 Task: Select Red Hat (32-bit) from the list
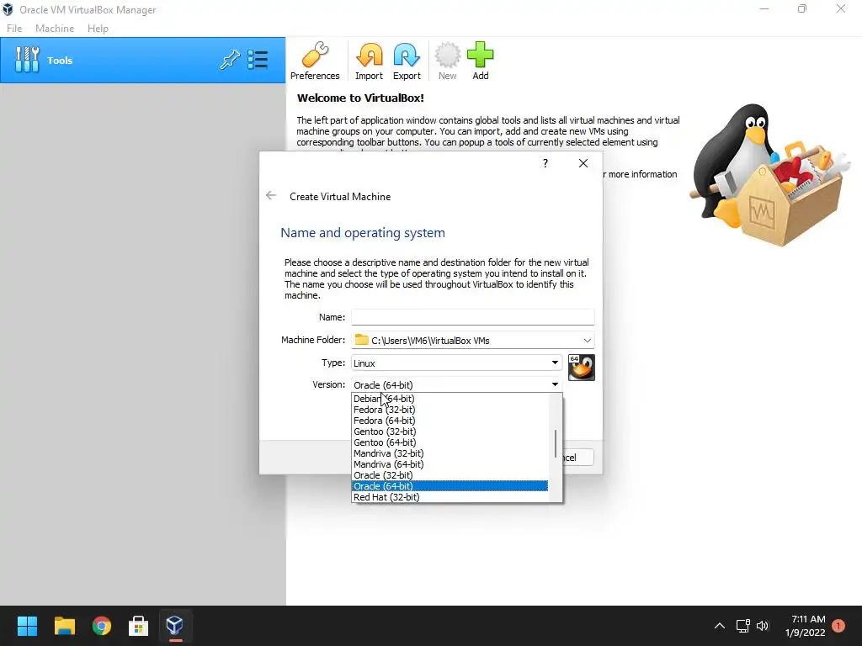coord(450,497)
